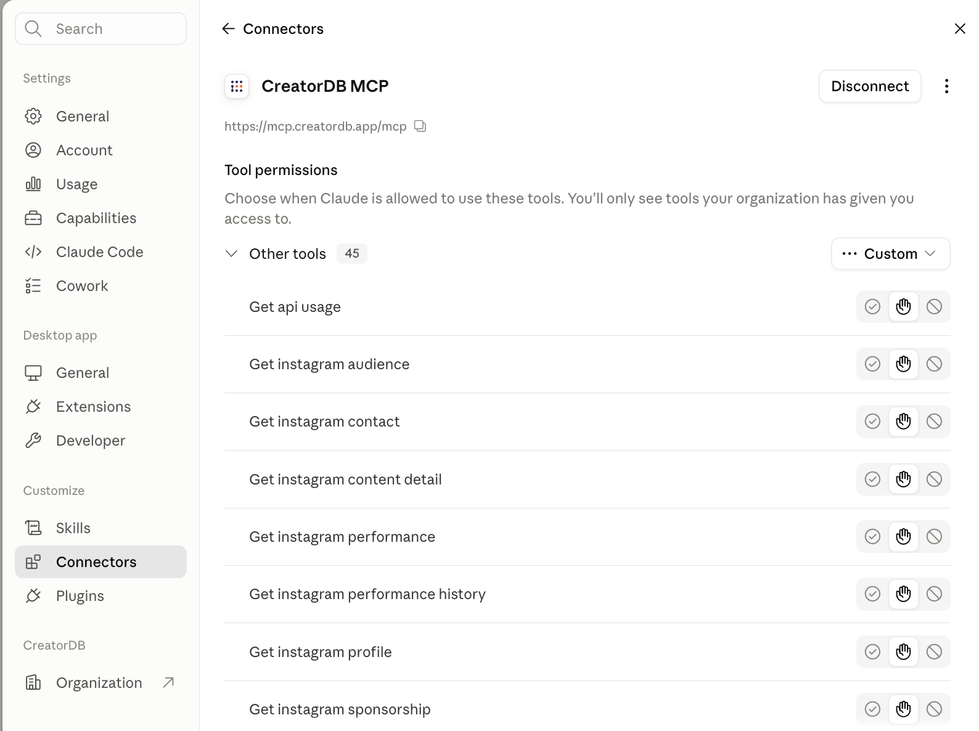Allow Get instagram audience always
This screenshot has width=979, height=731.
(872, 364)
